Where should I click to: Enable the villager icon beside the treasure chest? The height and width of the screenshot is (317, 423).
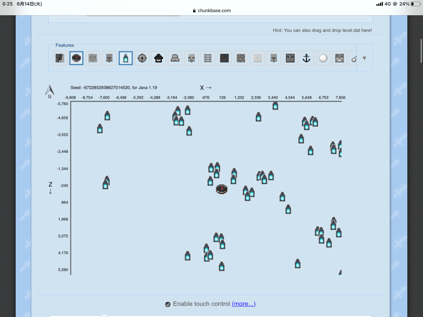tap(274, 58)
